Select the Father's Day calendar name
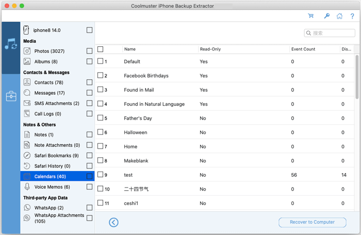 point(138,119)
